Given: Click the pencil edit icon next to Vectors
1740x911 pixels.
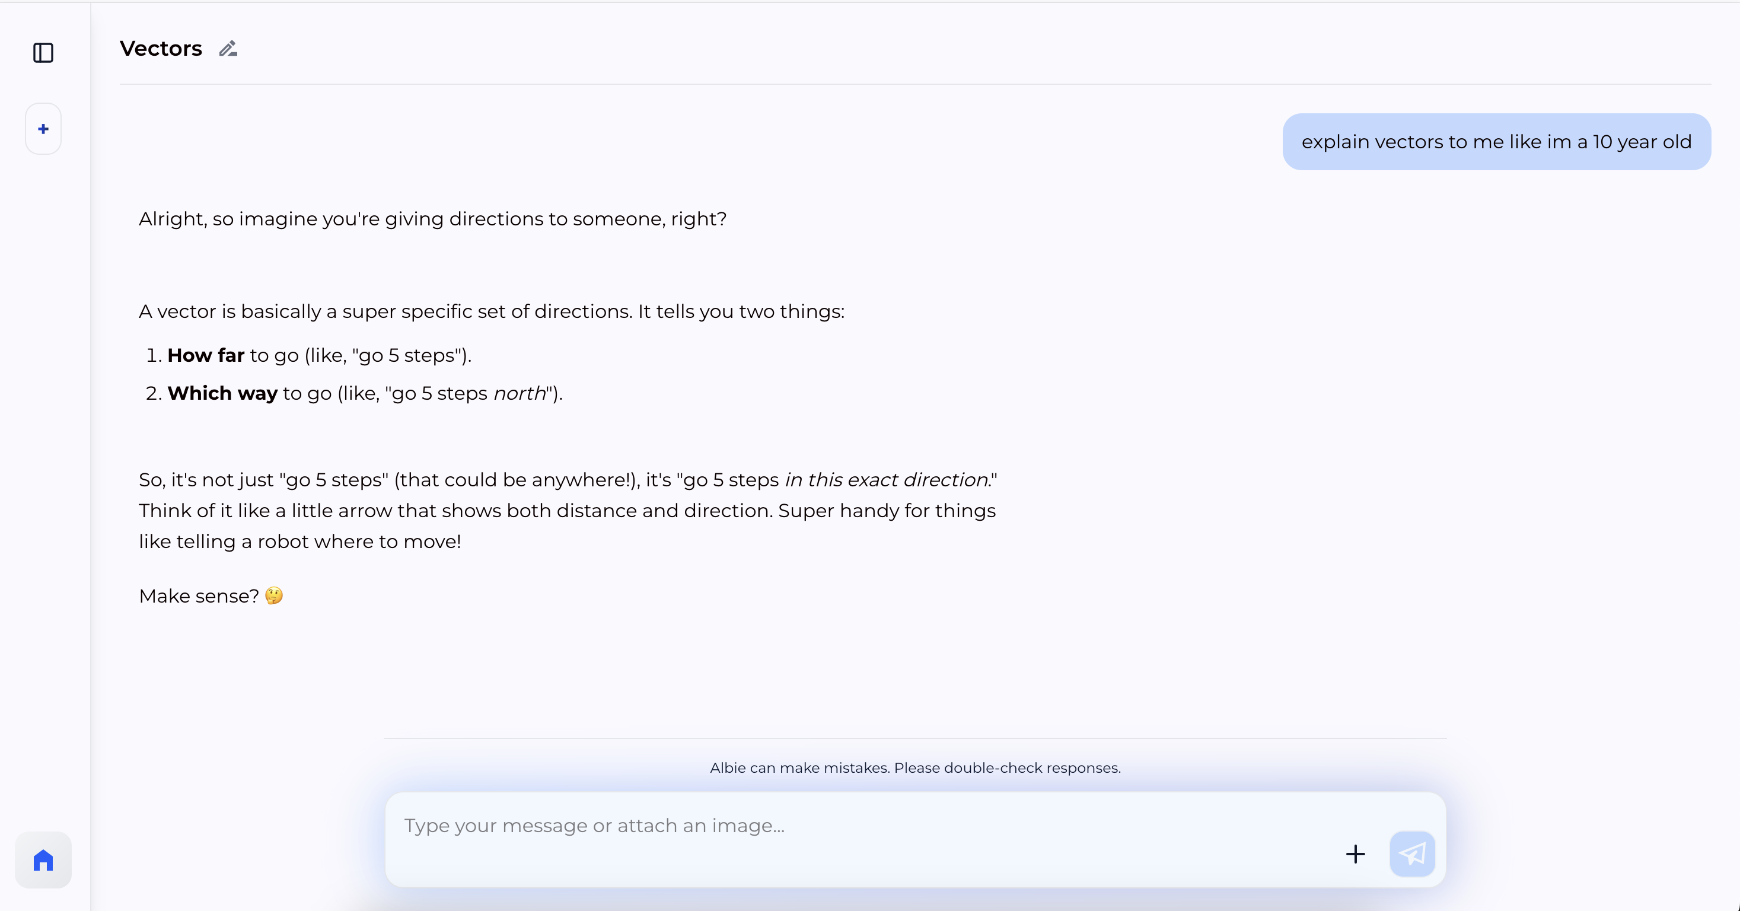Looking at the screenshot, I should (228, 48).
